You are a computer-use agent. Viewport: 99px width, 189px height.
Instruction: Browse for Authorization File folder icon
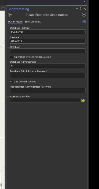coord(83,100)
